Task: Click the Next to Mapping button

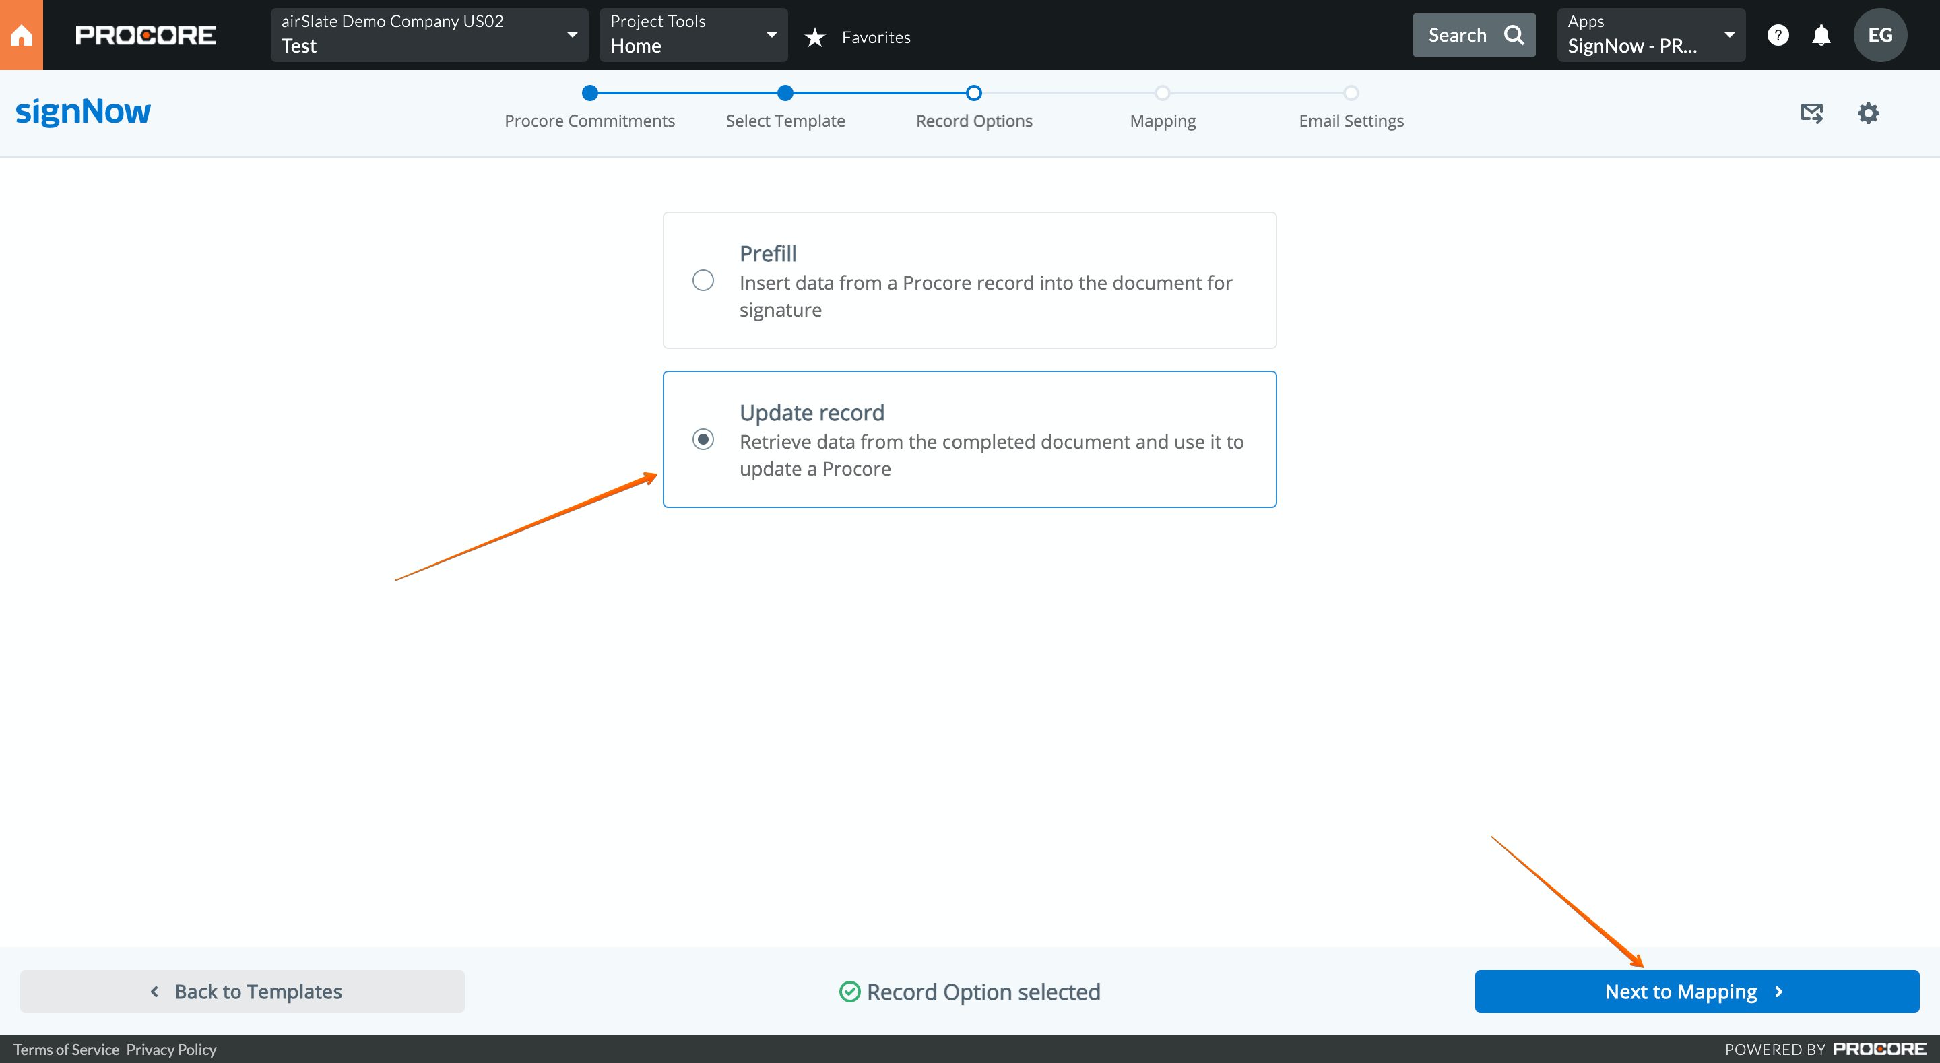Action: point(1697,992)
